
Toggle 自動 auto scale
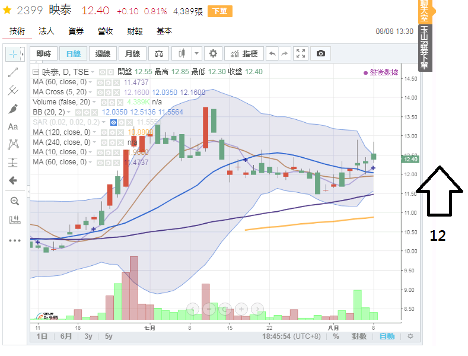(387, 336)
